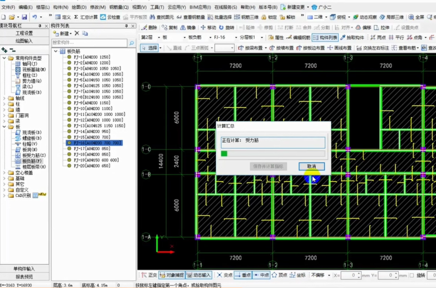This screenshot has width=436, height=288.
Task: Toggle 对象捕捉 object snap
Action: tap(172, 275)
